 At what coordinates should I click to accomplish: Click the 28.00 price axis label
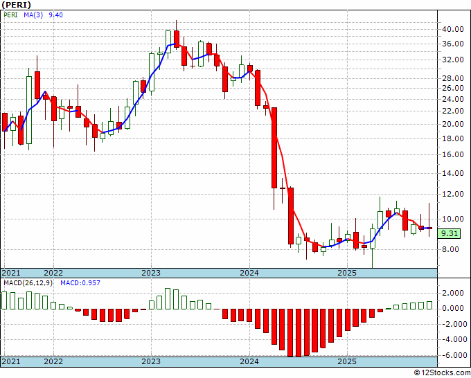[453, 78]
